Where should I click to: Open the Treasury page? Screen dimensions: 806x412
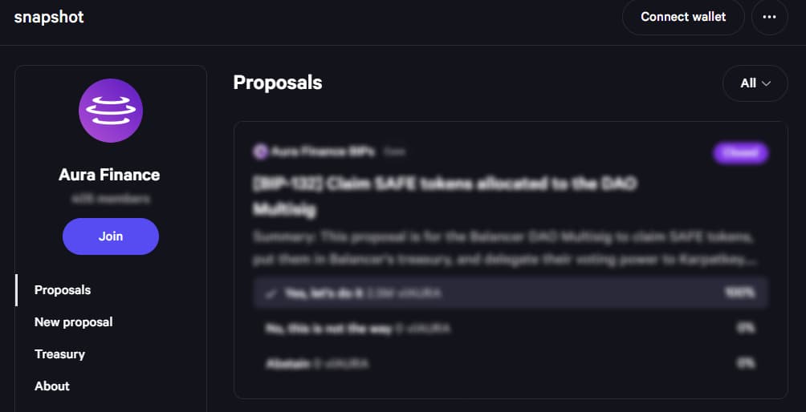point(59,354)
